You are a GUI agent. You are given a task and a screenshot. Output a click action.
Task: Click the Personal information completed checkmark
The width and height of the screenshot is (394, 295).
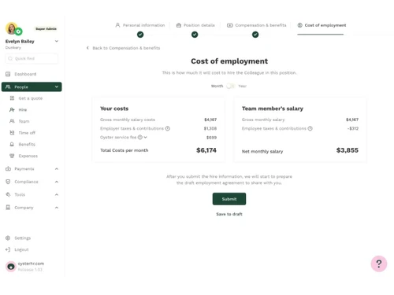click(140, 35)
